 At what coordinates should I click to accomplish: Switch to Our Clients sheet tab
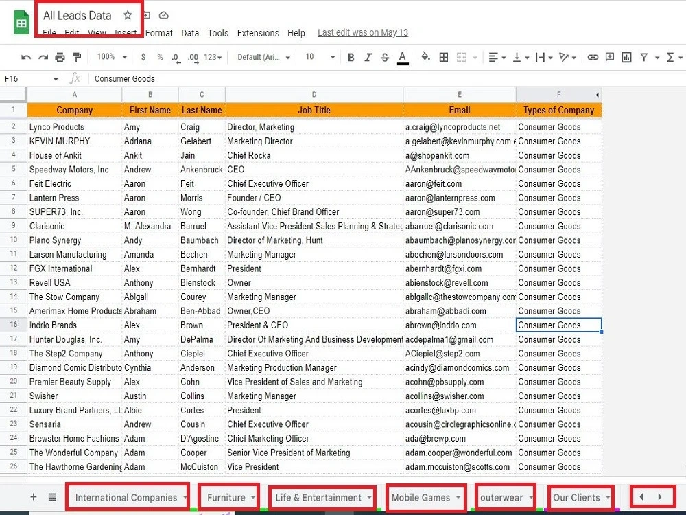[x=577, y=497]
